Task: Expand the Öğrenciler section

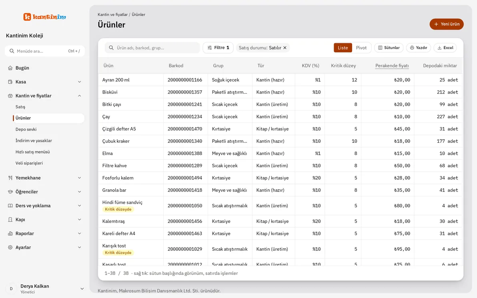Action: (79, 192)
